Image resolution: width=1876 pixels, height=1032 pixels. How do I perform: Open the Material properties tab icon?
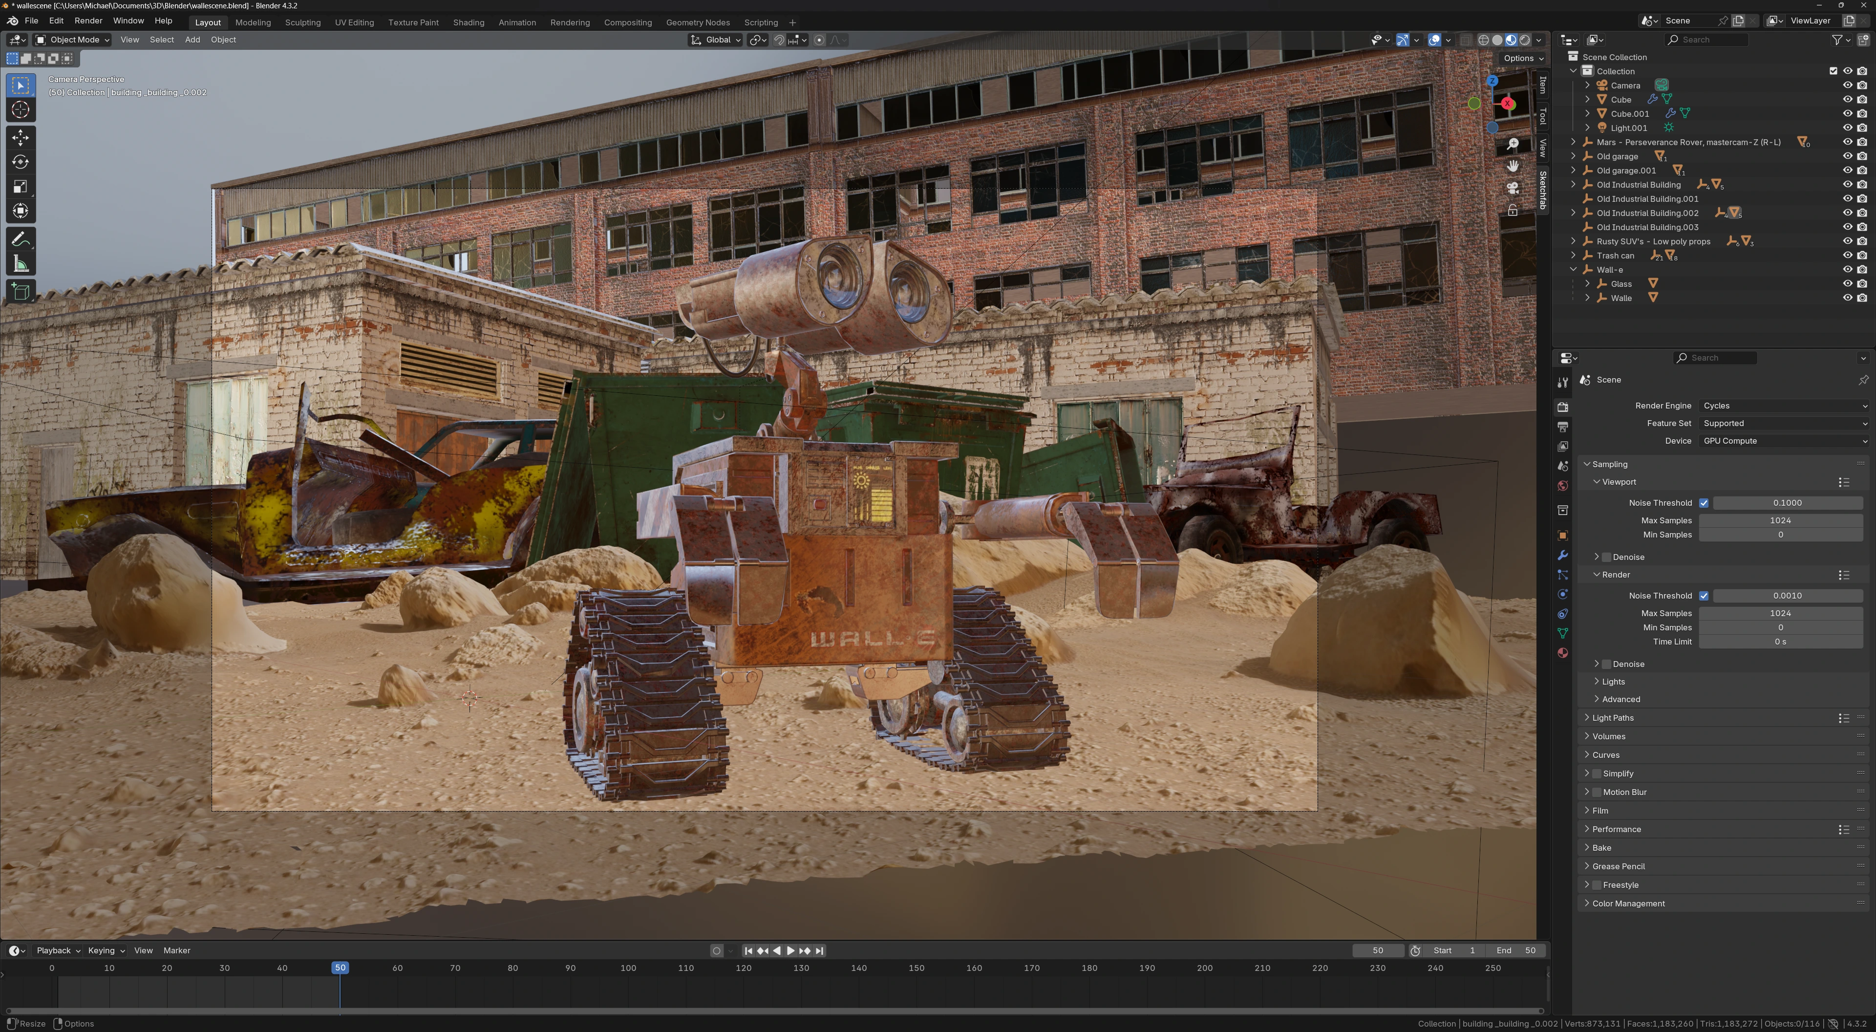point(1562,653)
